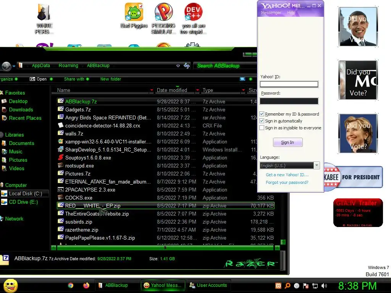The height and width of the screenshot is (293, 391).
Task: Click the xampp-win32 installer file icon
Action: pyautogui.click(x=61, y=142)
